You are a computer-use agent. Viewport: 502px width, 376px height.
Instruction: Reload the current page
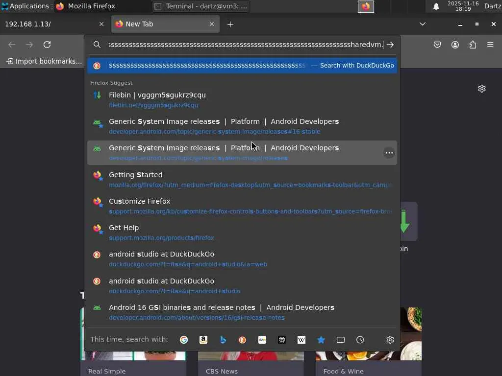point(47,45)
